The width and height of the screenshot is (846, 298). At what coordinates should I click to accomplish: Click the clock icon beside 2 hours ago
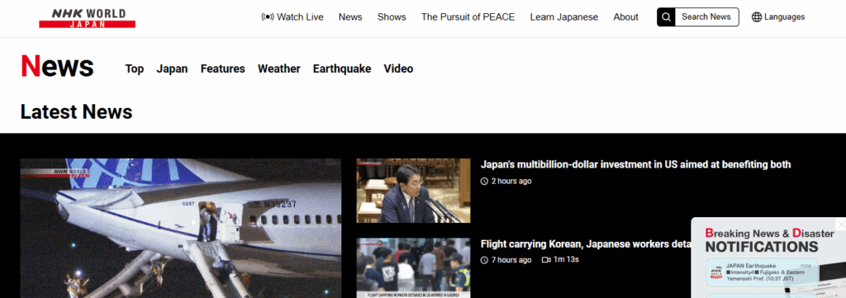click(484, 181)
